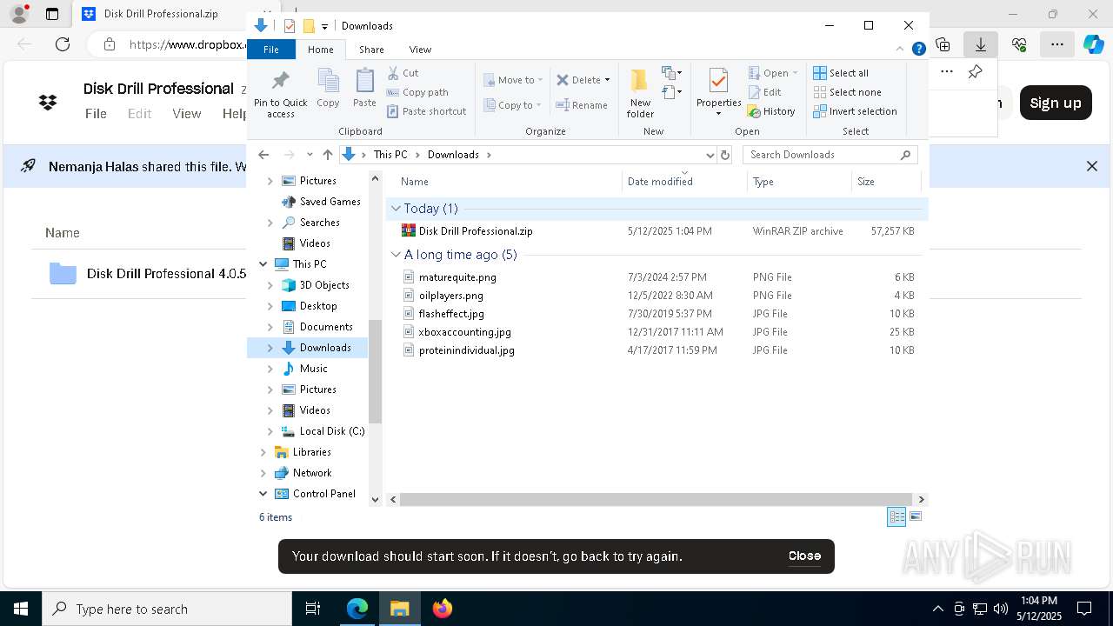
Task: Reload the Dropbox page in Edge
Action: 63,43
